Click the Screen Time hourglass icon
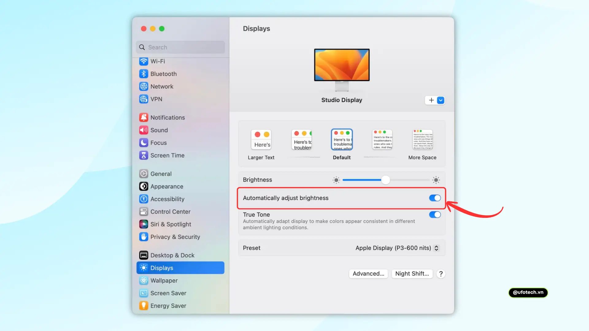The image size is (589, 331). pyautogui.click(x=144, y=155)
